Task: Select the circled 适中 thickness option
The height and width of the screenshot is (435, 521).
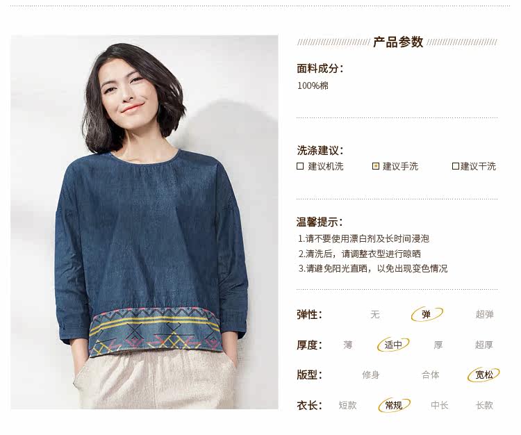Action: (393, 345)
